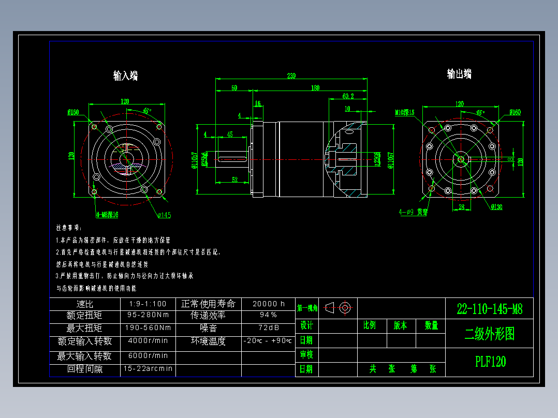The image size is (558, 418).
Task: Click the projection view circle symbol beside the cone
Action: [346, 308]
